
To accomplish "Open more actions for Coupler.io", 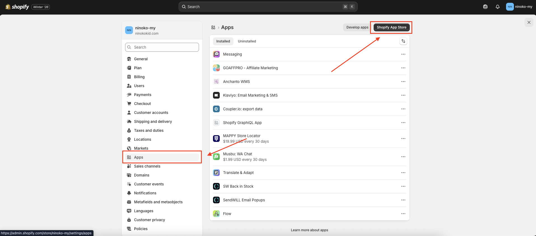I will point(403,109).
